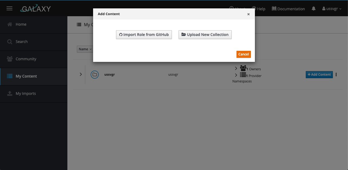Click the Galaxy logo
Screen dimensions: 348x170
(35, 9)
